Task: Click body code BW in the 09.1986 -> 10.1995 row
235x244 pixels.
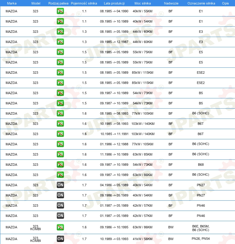Action: coord(171,227)
